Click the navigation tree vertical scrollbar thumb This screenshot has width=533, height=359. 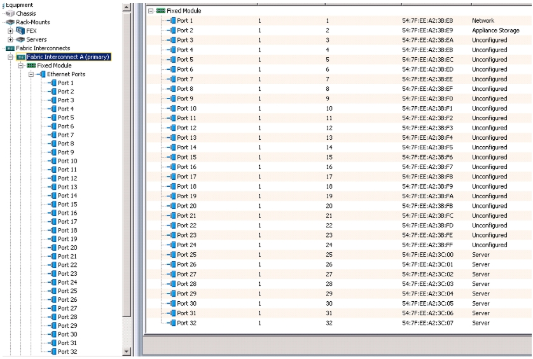pos(127,165)
